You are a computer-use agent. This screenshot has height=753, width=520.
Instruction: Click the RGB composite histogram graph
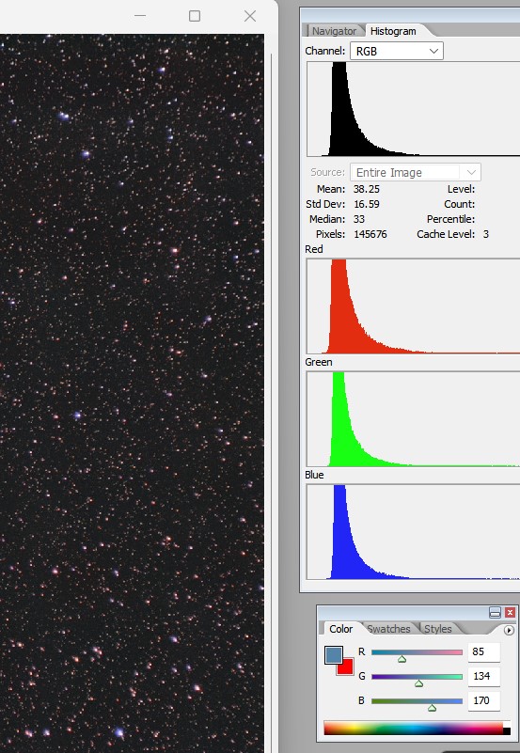[413, 109]
